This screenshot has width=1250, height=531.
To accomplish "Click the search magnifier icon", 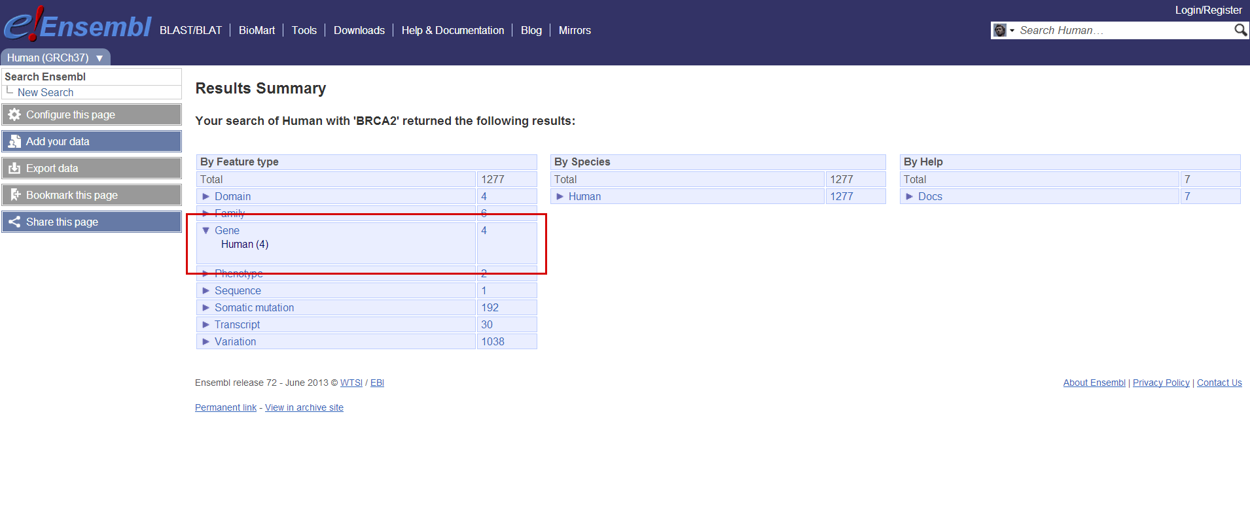I will coord(1240,30).
